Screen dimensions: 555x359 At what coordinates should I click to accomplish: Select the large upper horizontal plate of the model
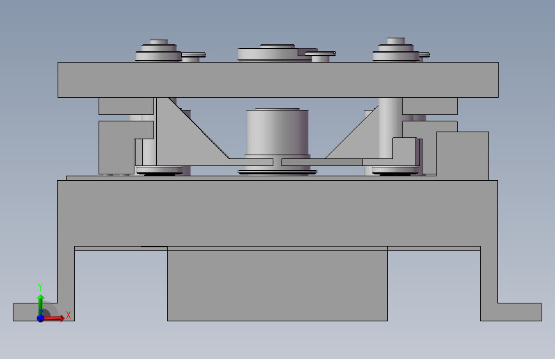point(278,80)
